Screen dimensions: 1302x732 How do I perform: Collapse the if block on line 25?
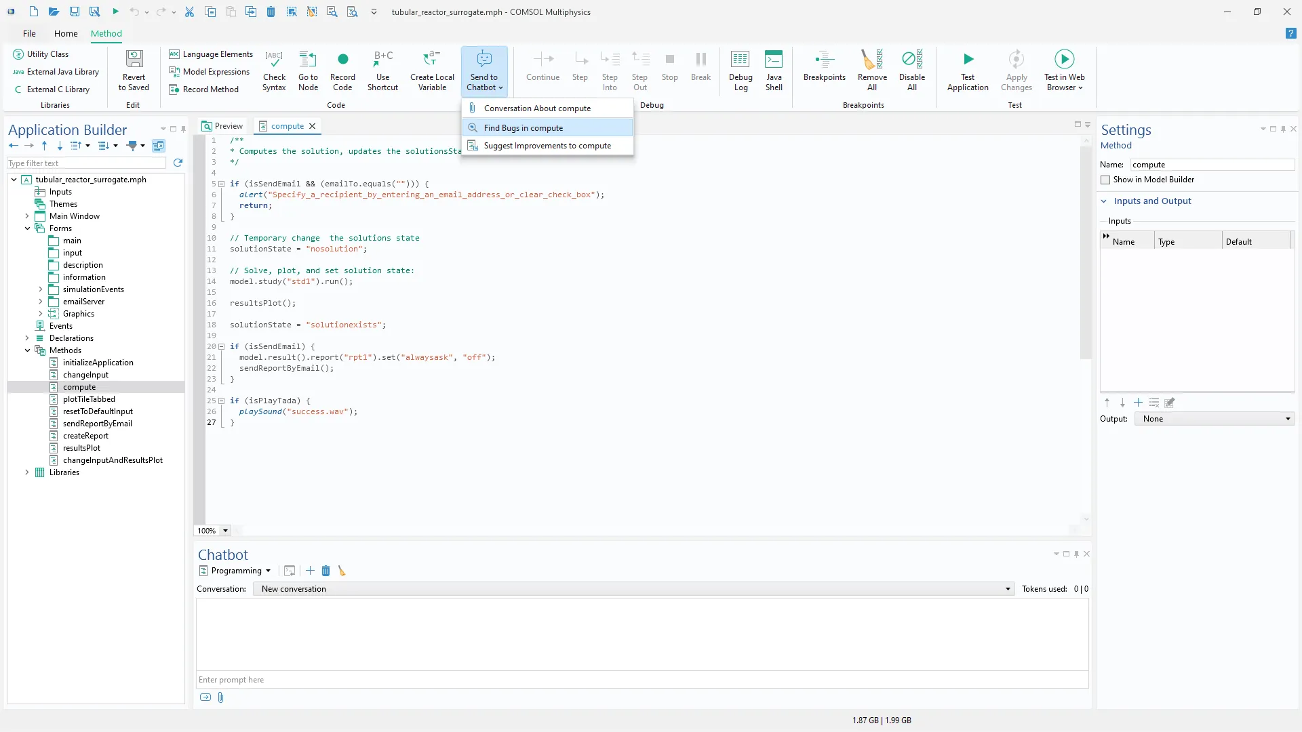221,401
